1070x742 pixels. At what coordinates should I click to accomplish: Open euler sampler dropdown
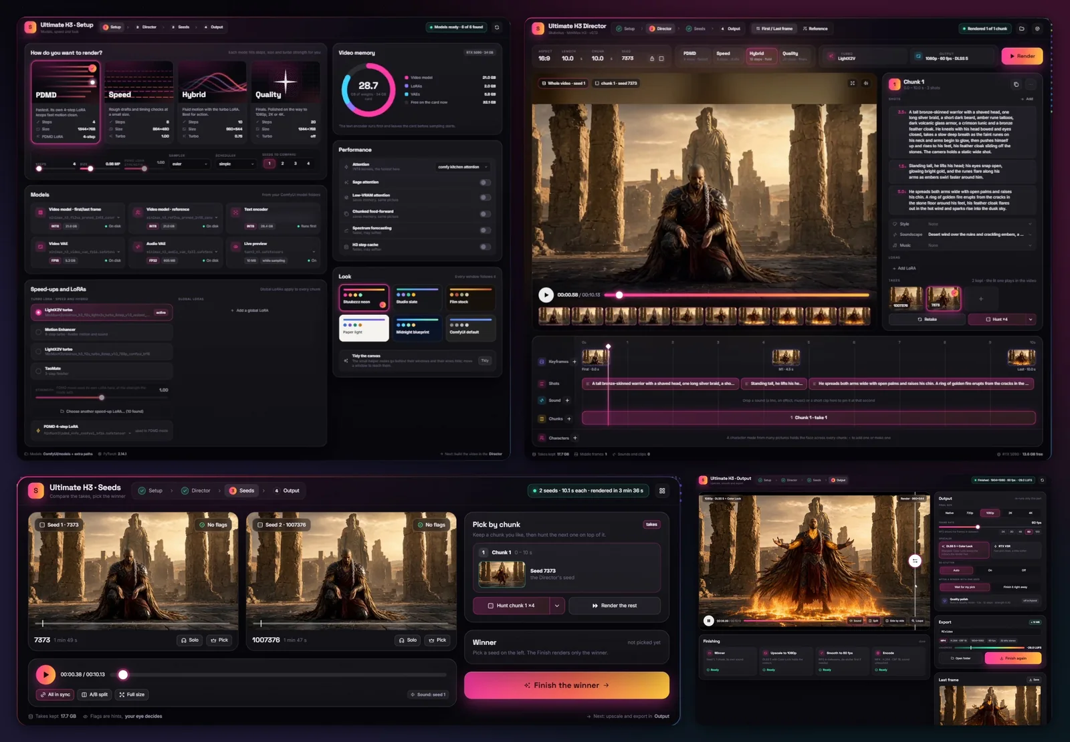coord(190,164)
